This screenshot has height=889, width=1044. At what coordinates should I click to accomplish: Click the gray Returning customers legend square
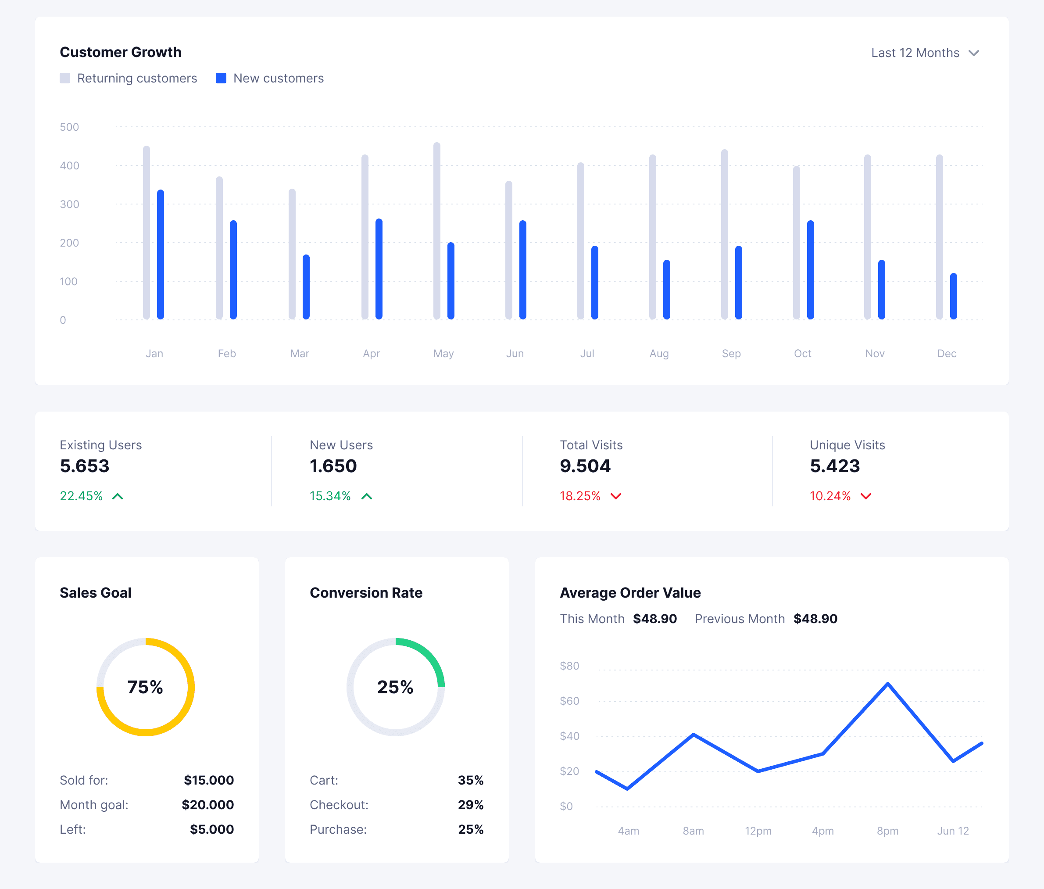[65, 78]
